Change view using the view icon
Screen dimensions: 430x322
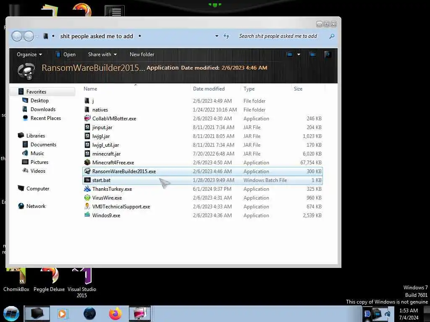pyautogui.click(x=289, y=54)
